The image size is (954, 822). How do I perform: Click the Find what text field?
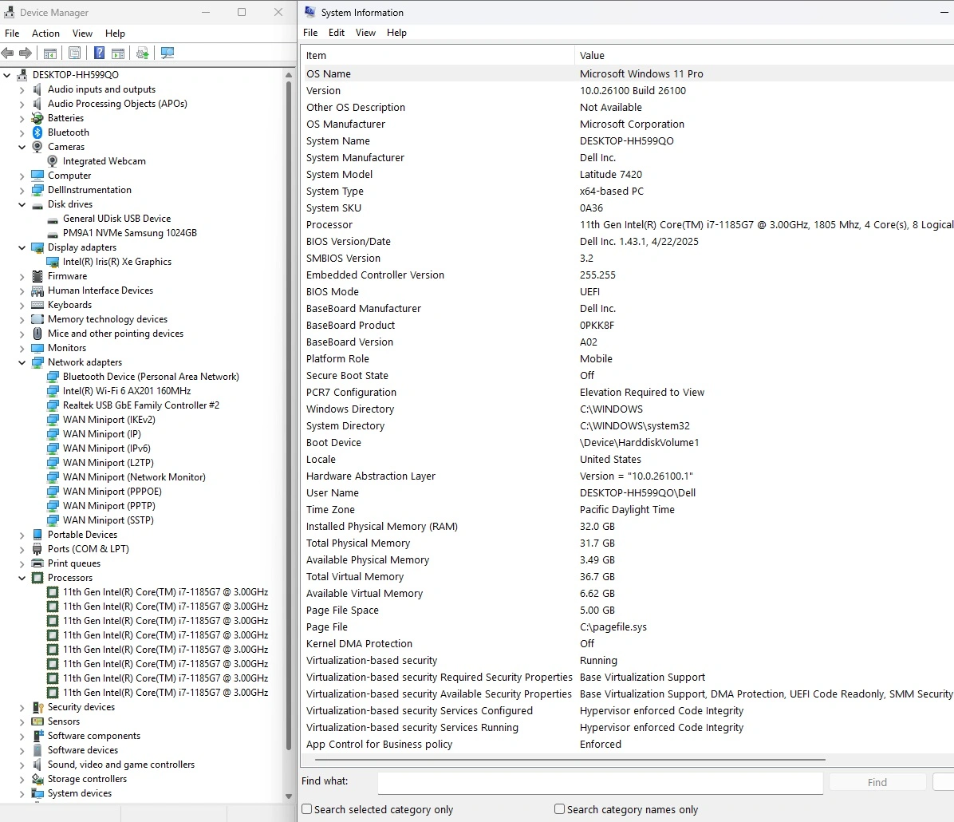(600, 782)
